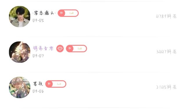Image resolution: width=186 pixels, height=109 pixels.
Task: Open 销录音零's anime avatar picture
Action: point(19,52)
